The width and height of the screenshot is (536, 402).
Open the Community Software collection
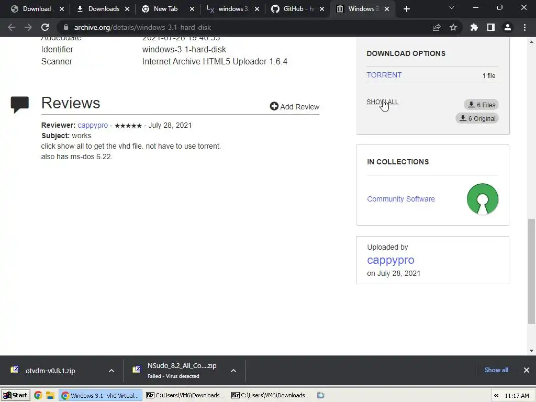click(x=401, y=199)
